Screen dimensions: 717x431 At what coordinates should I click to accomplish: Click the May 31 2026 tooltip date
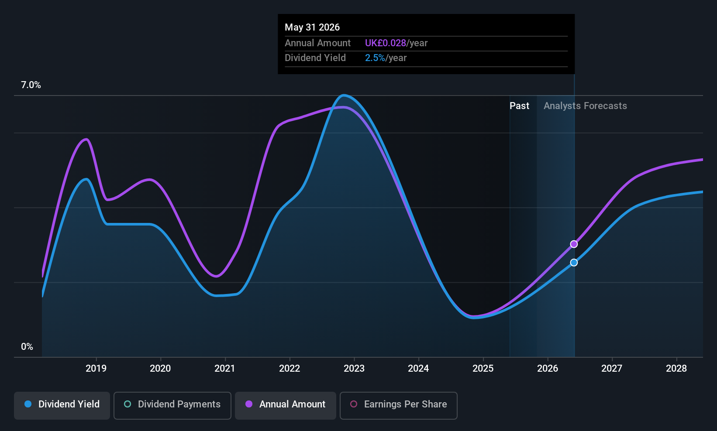pyautogui.click(x=312, y=27)
